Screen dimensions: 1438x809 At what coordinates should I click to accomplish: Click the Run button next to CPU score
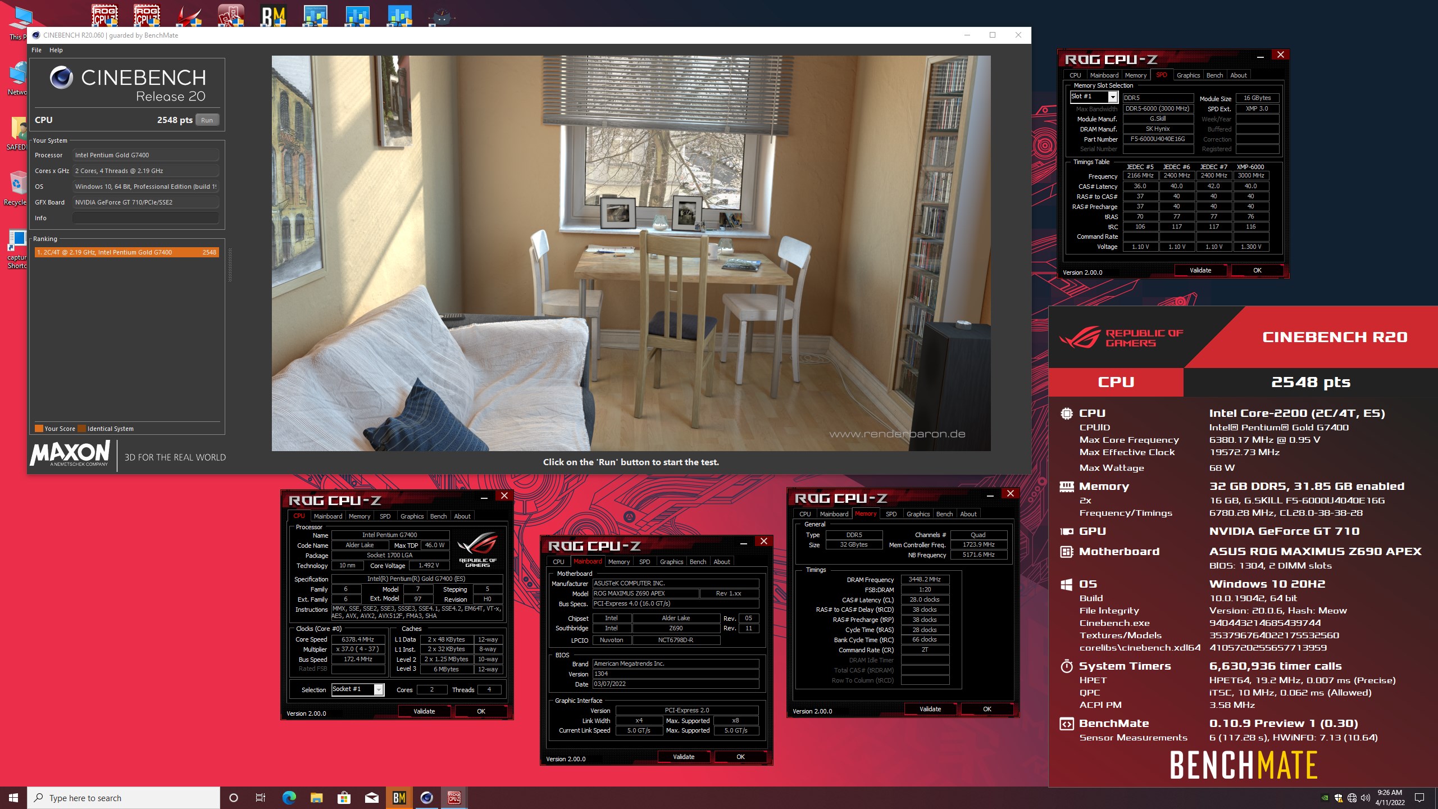pyautogui.click(x=207, y=120)
